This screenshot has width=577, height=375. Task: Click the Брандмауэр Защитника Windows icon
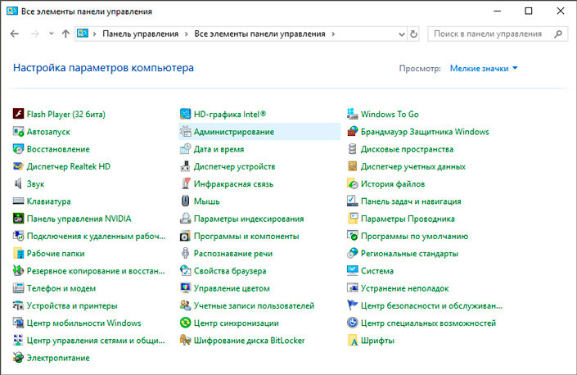352,131
